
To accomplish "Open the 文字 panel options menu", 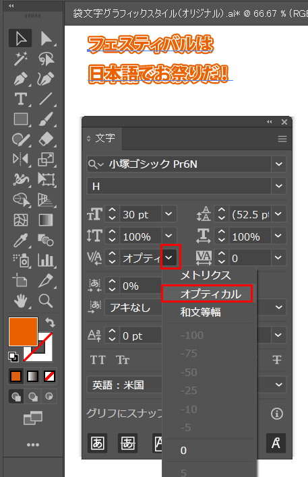I will click(282, 139).
